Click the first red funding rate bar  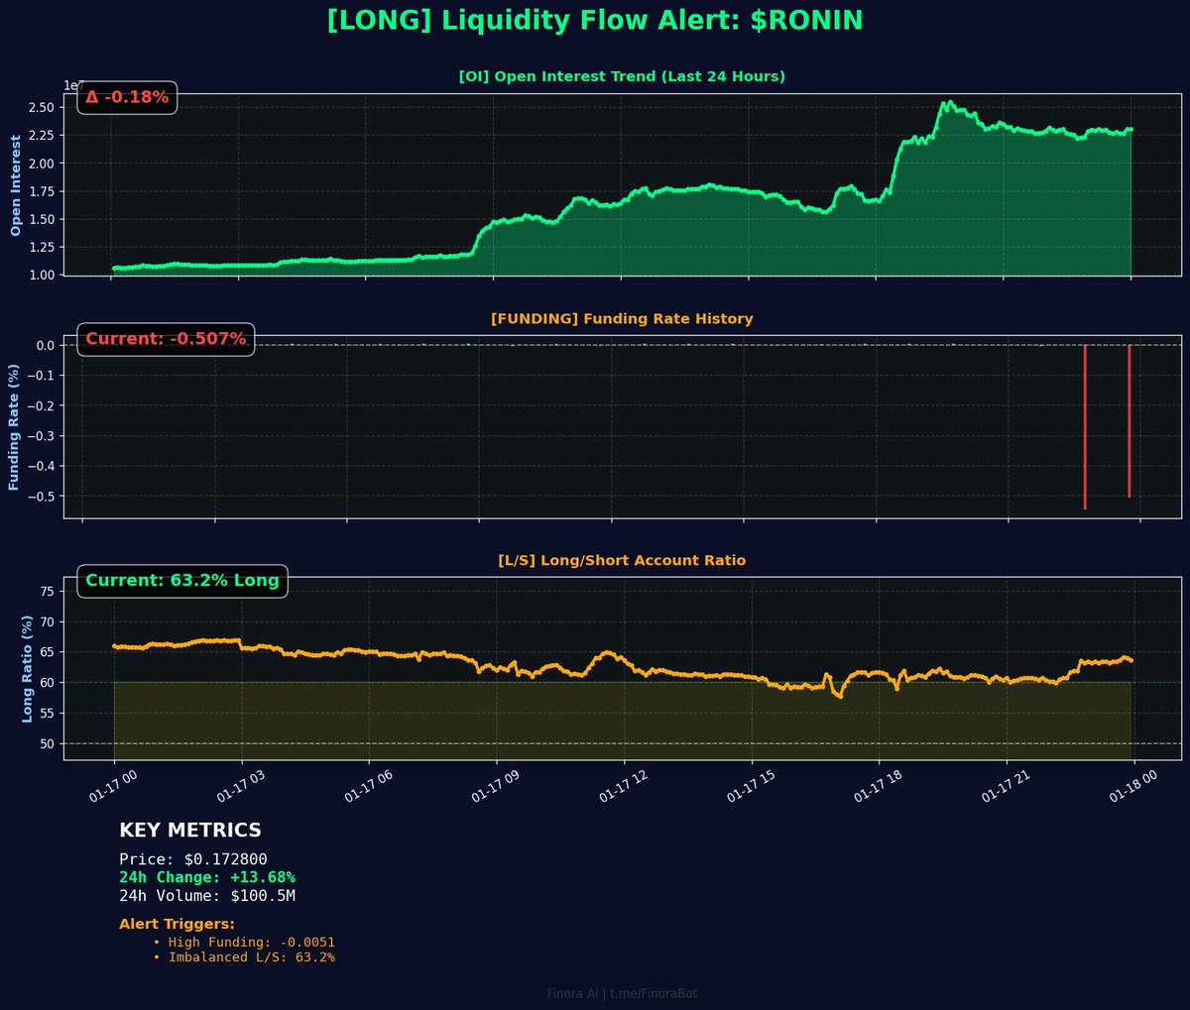[x=1085, y=426]
